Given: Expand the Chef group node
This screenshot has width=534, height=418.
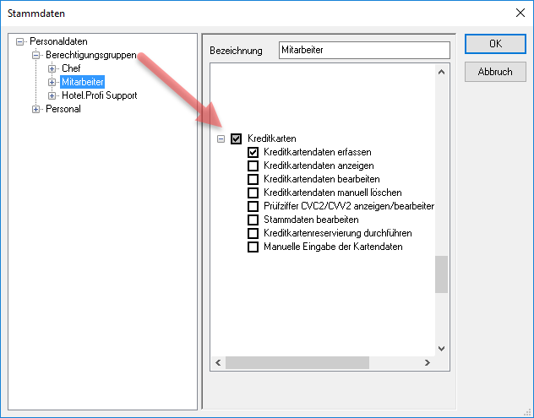Looking at the screenshot, I should coord(52,68).
